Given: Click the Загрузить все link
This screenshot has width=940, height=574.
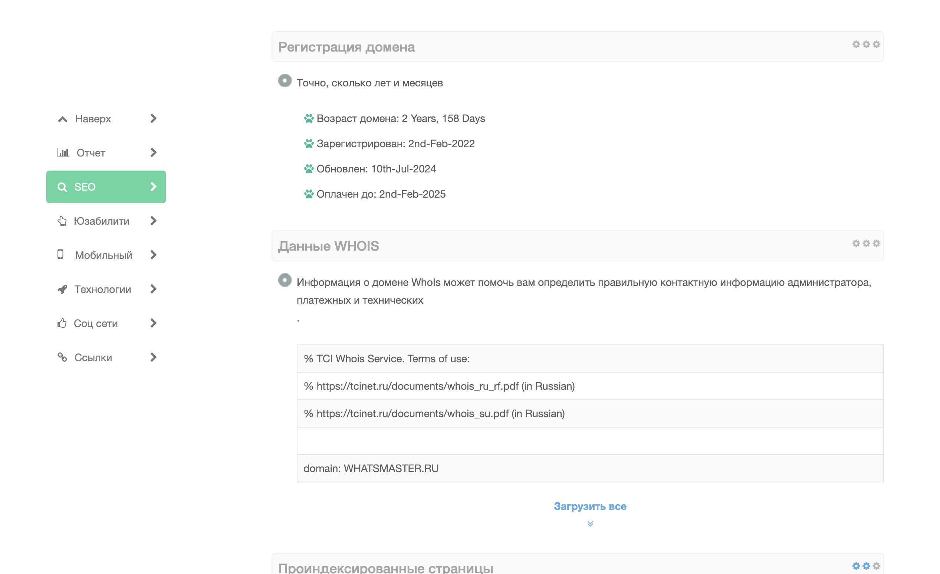Looking at the screenshot, I should 590,506.
